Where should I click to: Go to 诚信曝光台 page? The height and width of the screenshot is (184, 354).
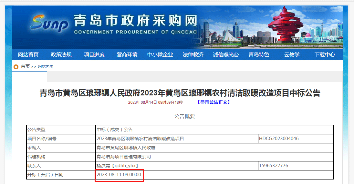point(226,54)
